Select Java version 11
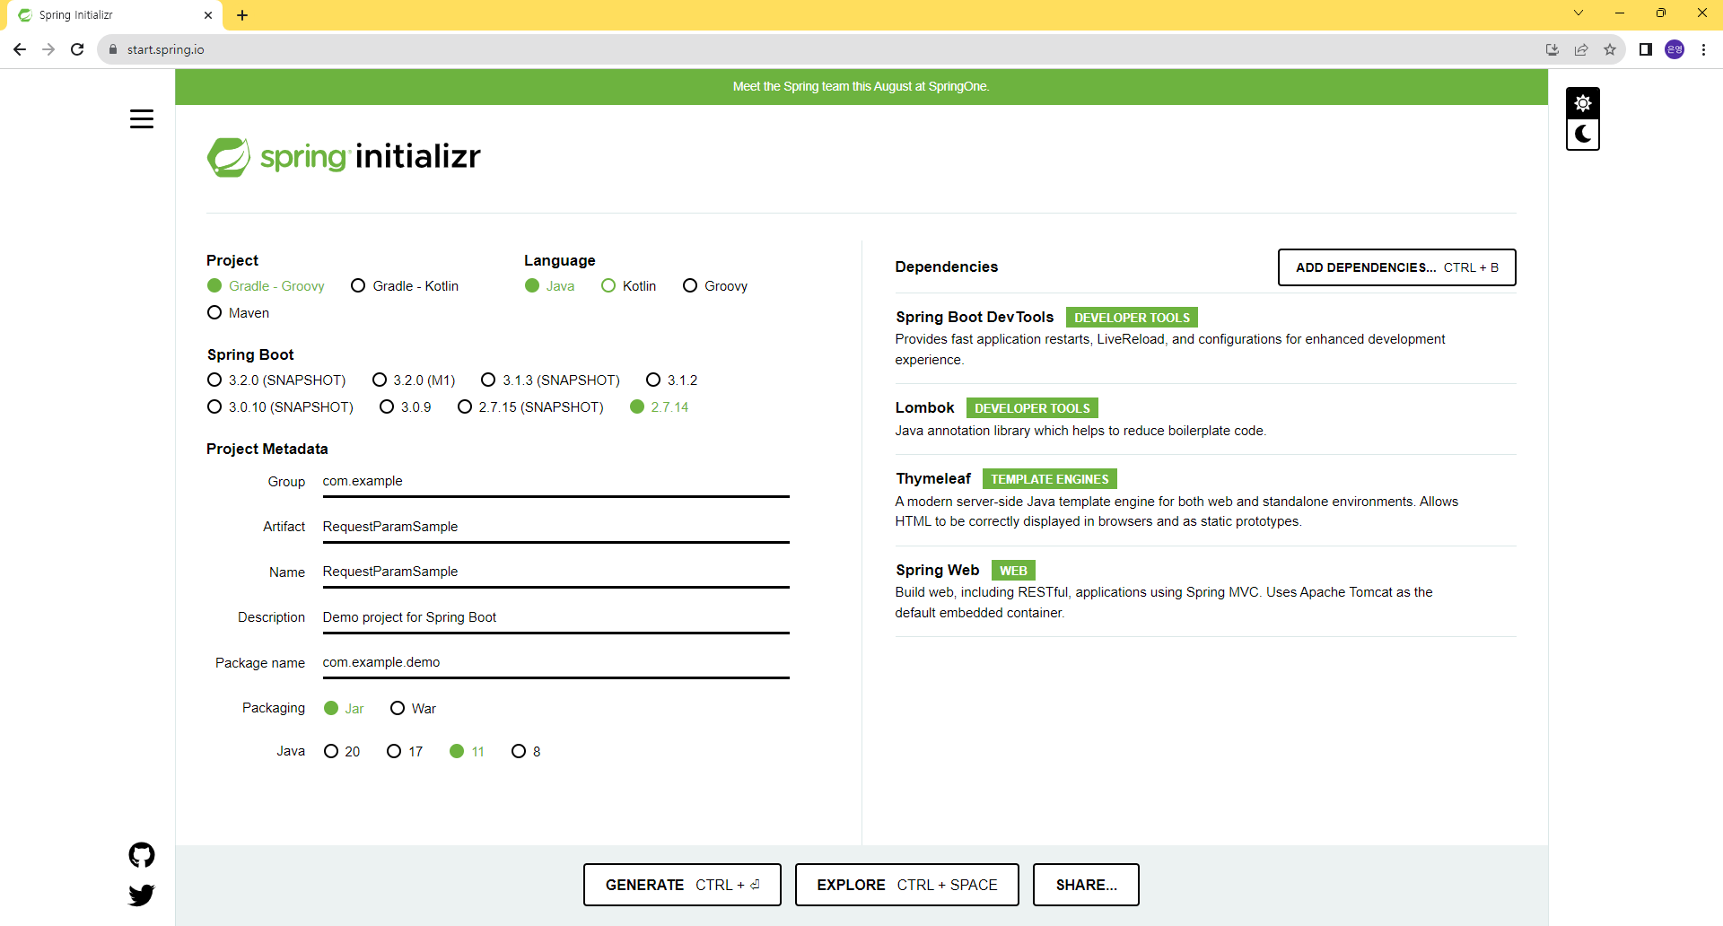 (467, 752)
